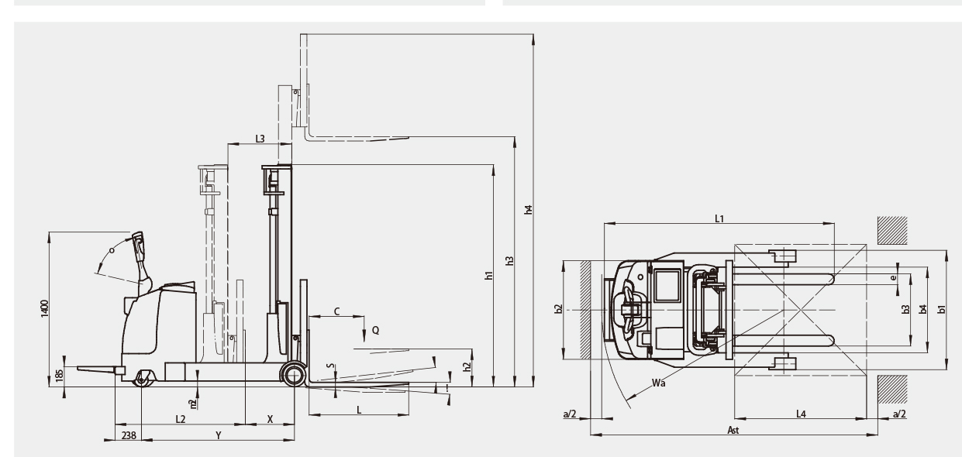Click the hatched block at top right
Viewport: 962px width, 457px height.
892,230
